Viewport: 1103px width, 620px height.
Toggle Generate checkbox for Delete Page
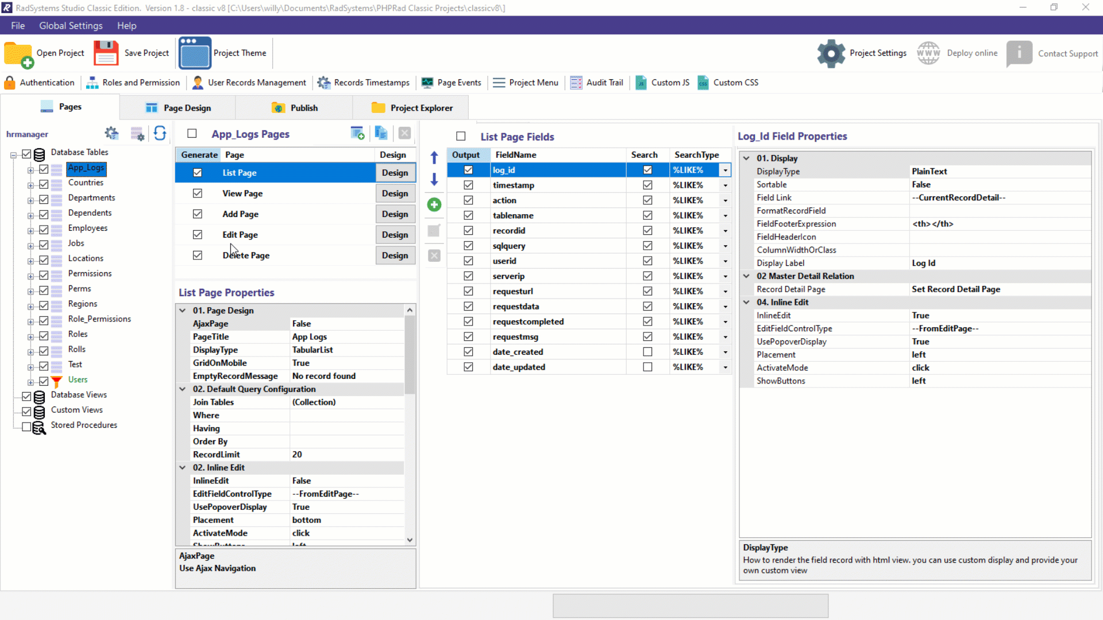coord(198,255)
